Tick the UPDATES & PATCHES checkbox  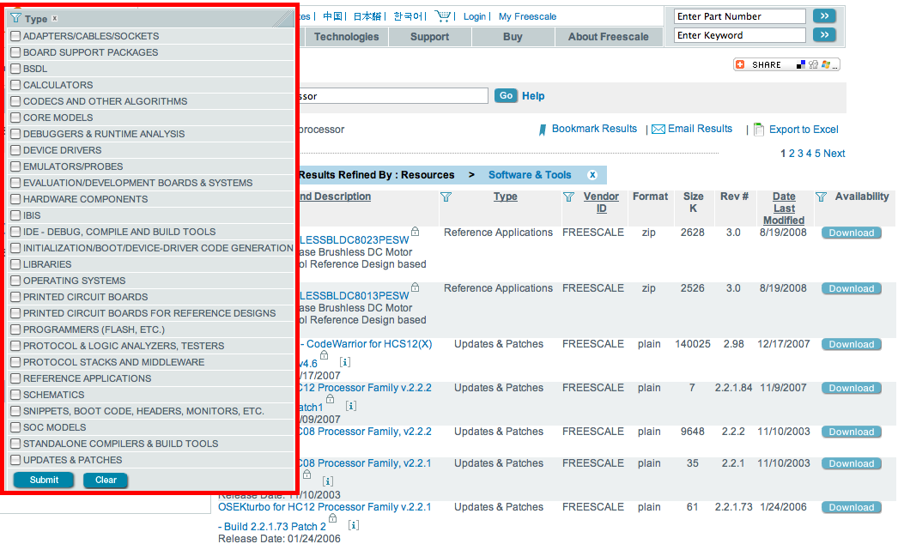(15, 460)
